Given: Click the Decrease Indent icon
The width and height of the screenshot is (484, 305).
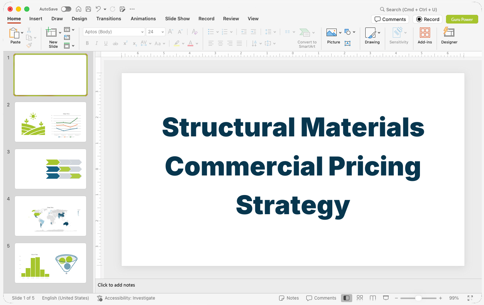Looking at the screenshot, I should pyautogui.click(x=244, y=32).
